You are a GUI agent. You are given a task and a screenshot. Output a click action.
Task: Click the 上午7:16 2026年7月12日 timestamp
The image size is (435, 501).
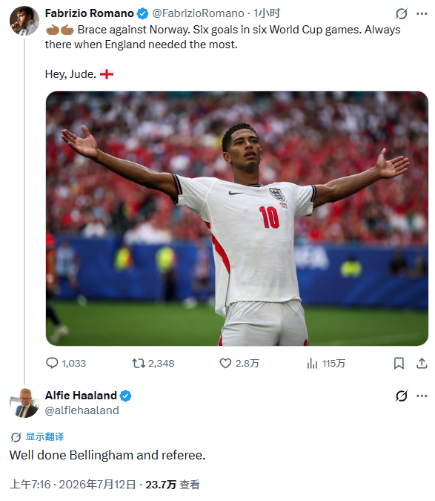point(73,485)
